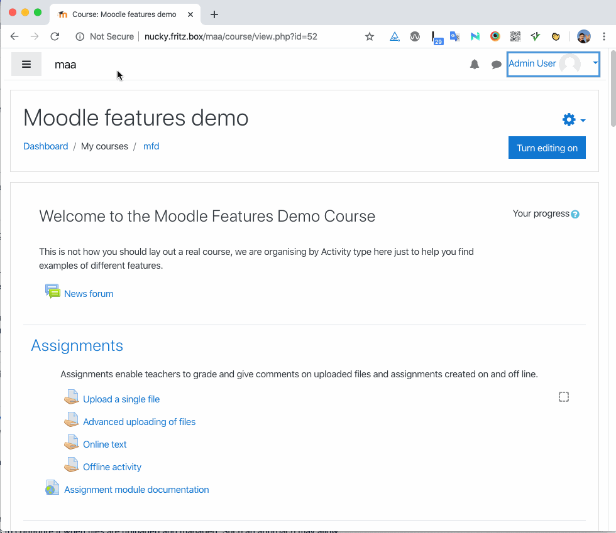Viewport: 616px width, 533px height.
Task: Expand the Admin User dropdown menu
Action: 595,63
